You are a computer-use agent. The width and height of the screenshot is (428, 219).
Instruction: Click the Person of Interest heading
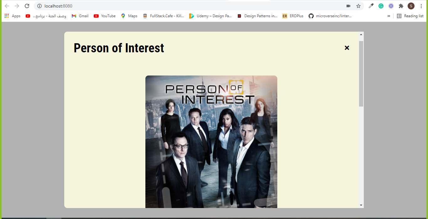119,48
